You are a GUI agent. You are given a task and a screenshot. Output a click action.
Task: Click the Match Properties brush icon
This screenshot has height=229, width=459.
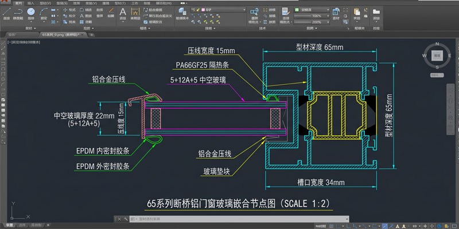[286, 11]
